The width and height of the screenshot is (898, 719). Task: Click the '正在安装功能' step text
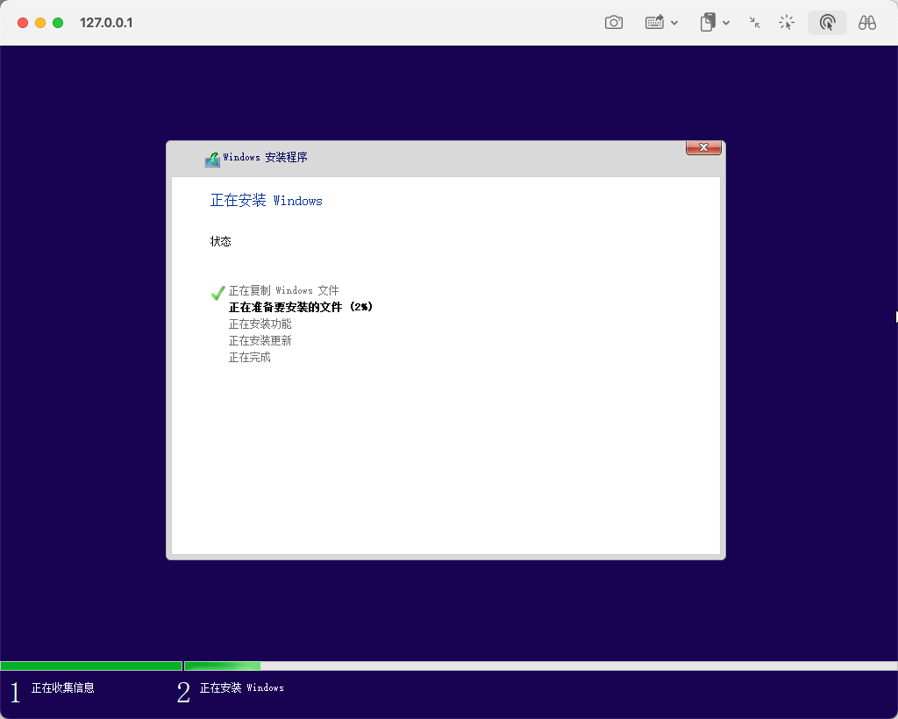click(x=260, y=324)
